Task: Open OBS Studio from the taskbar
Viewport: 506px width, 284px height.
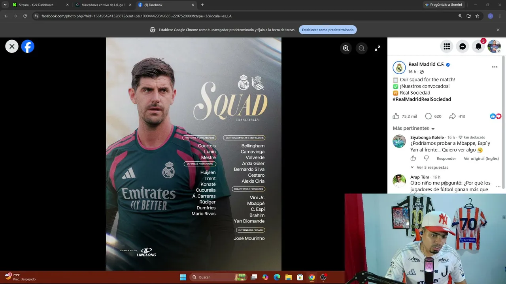Action: tap(323, 277)
